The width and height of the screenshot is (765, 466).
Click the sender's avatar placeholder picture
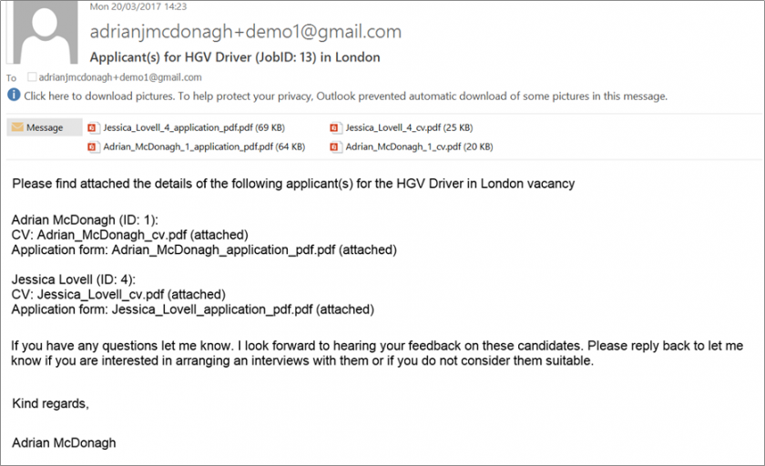click(45, 32)
